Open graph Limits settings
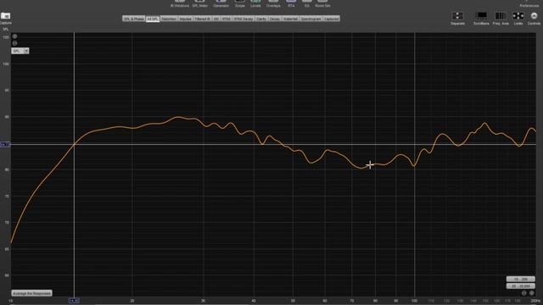This screenshot has height=305, width=543. point(518,19)
